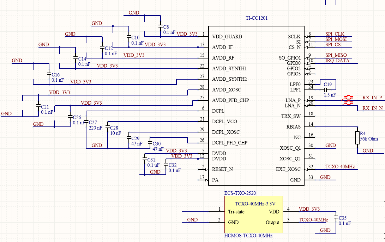Select the Tri-state pin name
This screenshot has height=242, width=385.
coord(236,212)
